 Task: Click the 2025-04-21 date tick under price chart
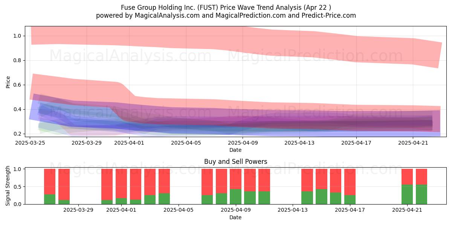414,143
